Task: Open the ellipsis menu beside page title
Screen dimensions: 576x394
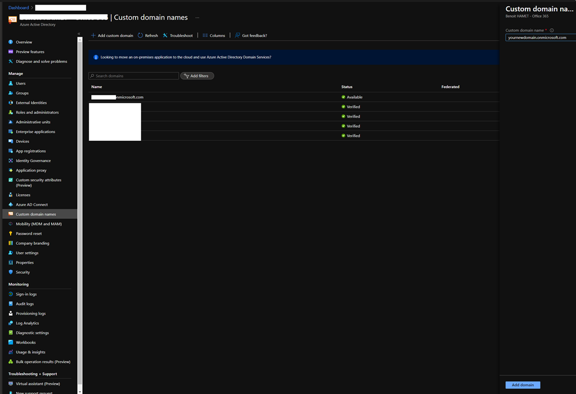Action: coord(197,18)
